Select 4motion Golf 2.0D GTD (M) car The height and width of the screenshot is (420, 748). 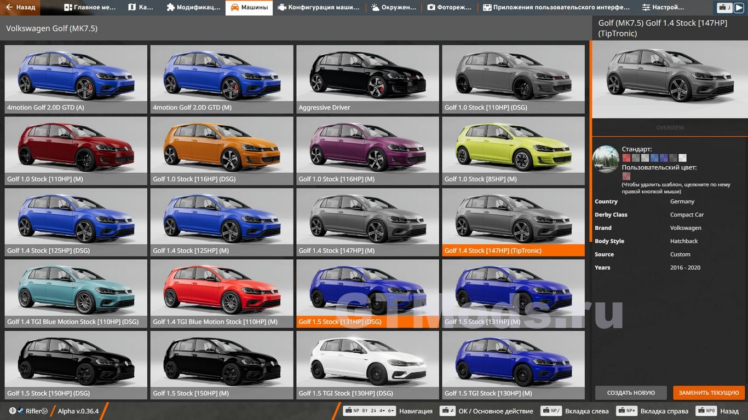tap(222, 79)
